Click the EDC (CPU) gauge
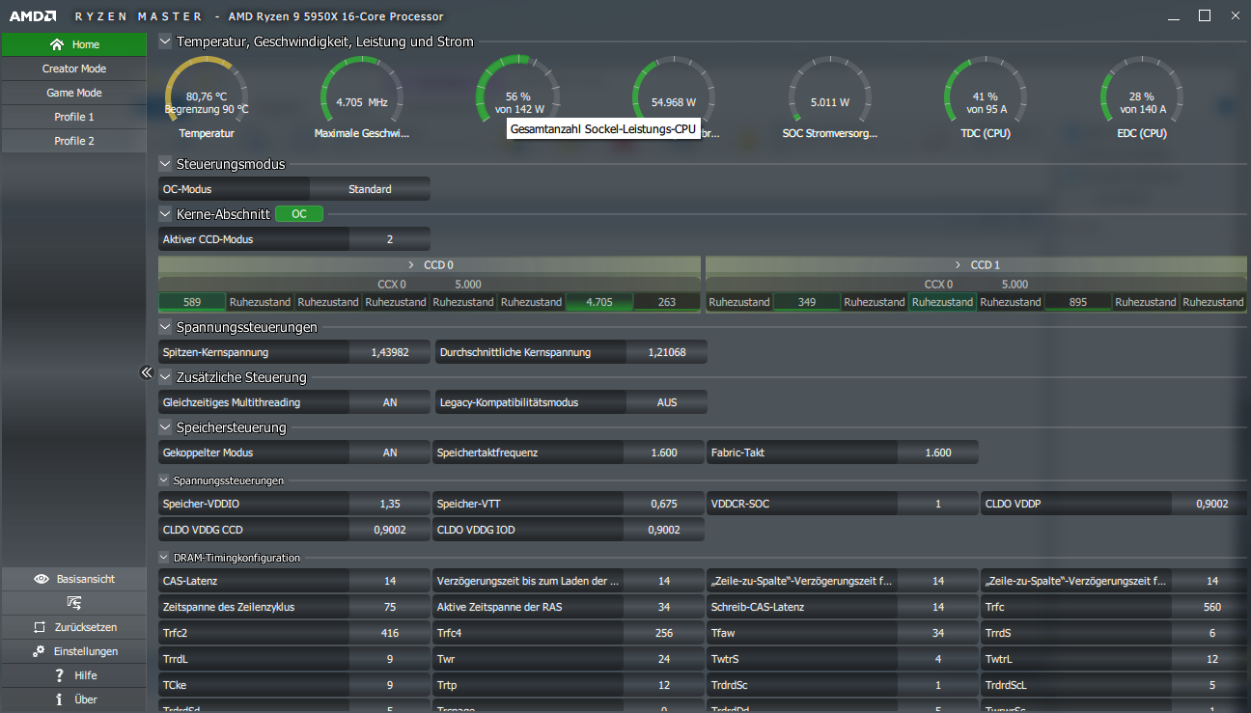The image size is (1251, 713). [1141, 97]
